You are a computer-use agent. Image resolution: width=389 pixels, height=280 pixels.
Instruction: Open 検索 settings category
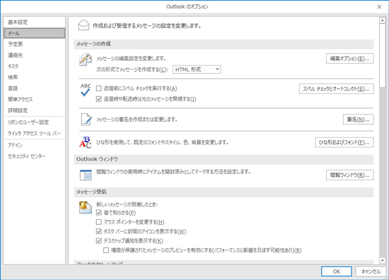coord(34,77)
